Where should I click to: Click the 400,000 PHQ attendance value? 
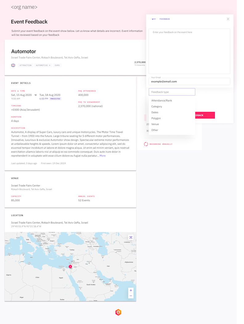pyautogui.click(x=83, y=95)
